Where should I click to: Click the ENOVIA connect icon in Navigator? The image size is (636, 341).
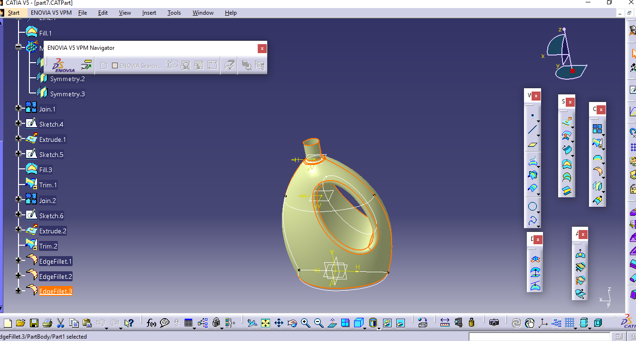(x=86, y=65)
